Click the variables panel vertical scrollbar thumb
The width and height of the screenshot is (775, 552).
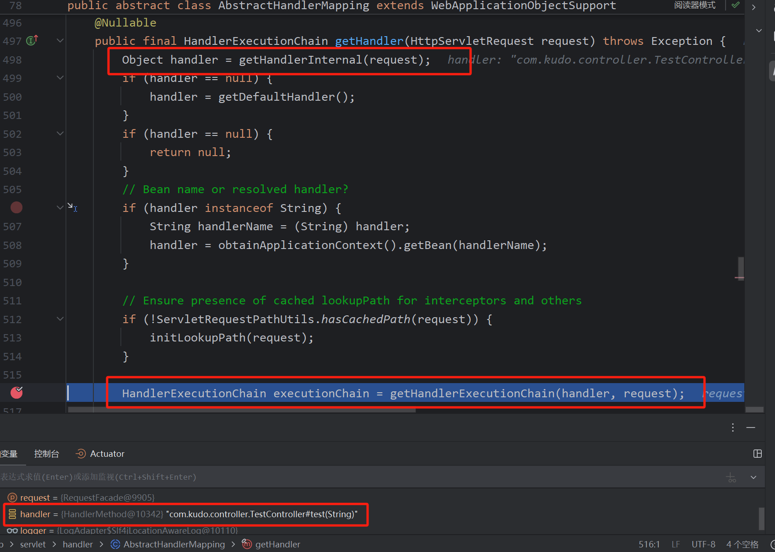(761, 519)
